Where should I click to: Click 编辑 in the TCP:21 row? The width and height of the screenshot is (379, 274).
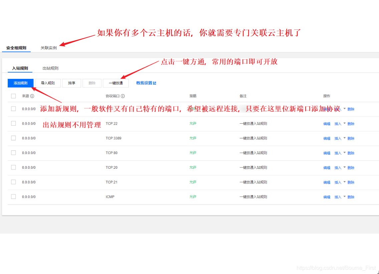click(327, 182)
